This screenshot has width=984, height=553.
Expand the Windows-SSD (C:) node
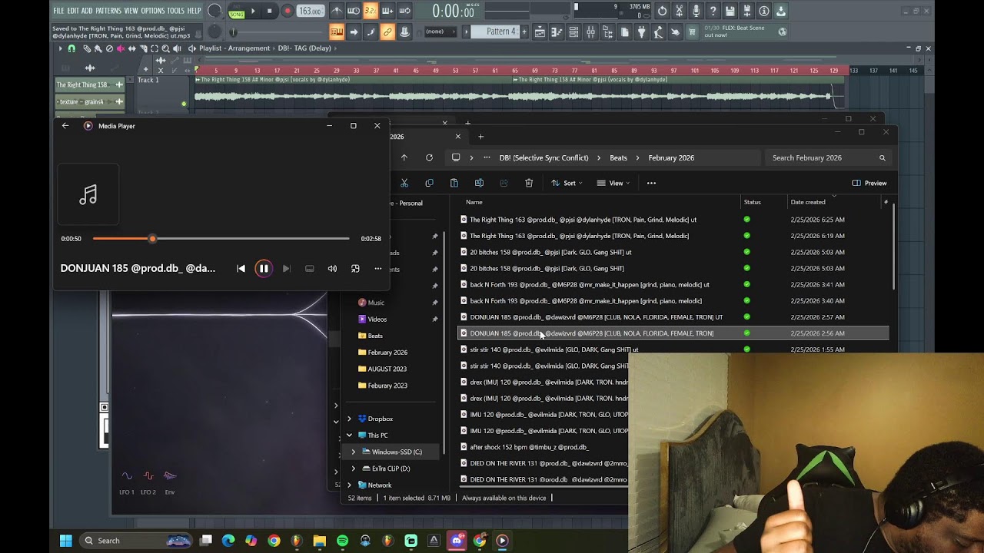354,452
